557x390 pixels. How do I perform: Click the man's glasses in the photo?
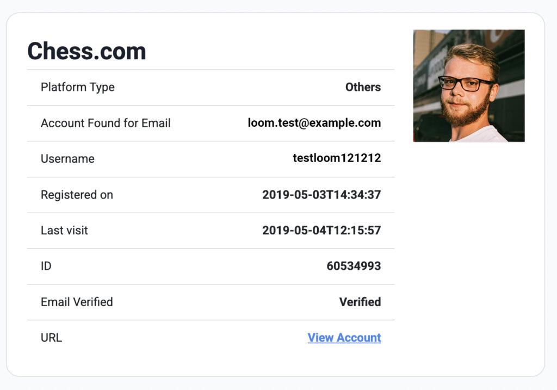pyautogui.click(x=465, y=83)
